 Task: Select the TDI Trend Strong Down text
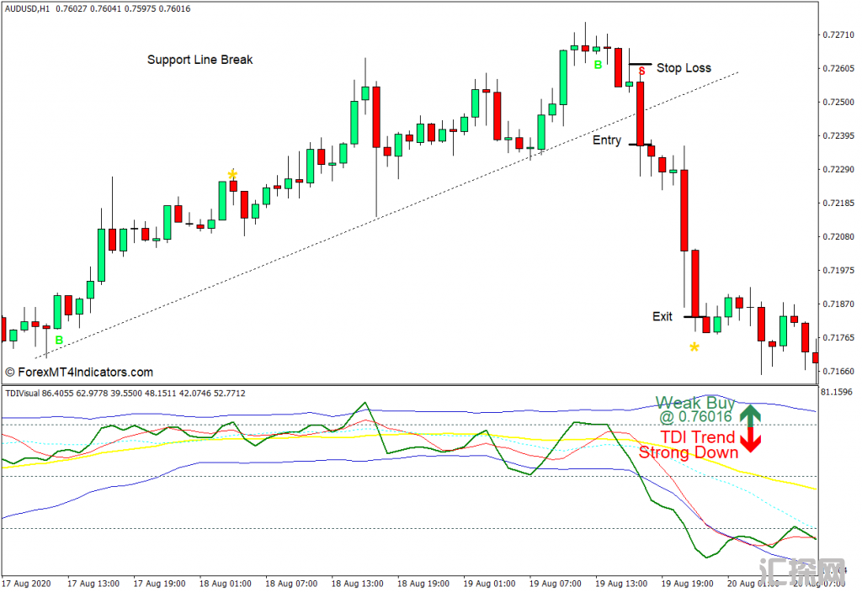pos(689,445)
